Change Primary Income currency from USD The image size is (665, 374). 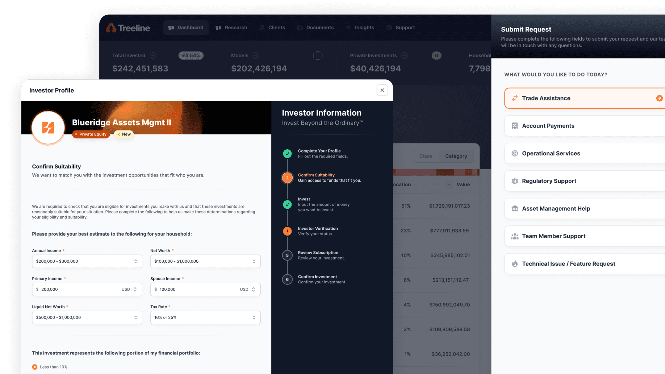click(129, 289)
